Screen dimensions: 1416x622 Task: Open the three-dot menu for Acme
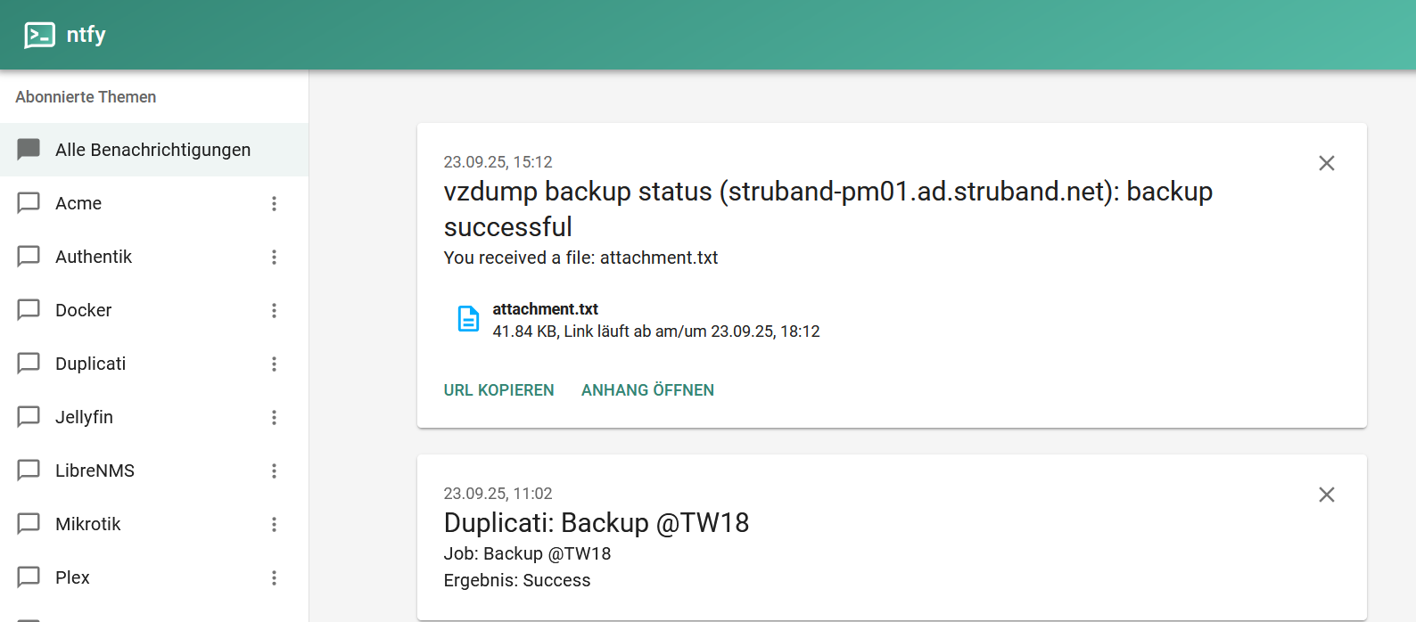pos(274,203)
